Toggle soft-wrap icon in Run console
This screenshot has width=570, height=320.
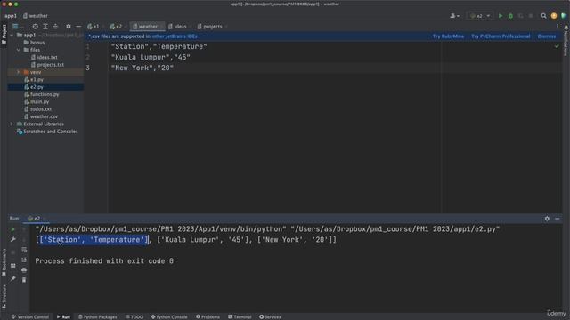tap(24, 250)
